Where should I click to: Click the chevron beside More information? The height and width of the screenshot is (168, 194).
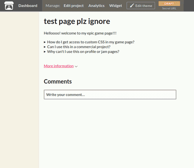[x=76, y=67]
